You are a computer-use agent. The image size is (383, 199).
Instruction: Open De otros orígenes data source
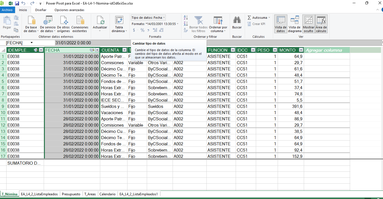point(63,21)
